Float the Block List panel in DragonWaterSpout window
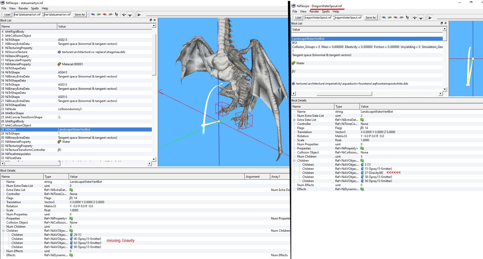483x259 pixels. pos(441,23)
